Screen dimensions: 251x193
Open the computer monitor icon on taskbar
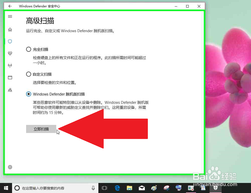[x=178, y=188]
